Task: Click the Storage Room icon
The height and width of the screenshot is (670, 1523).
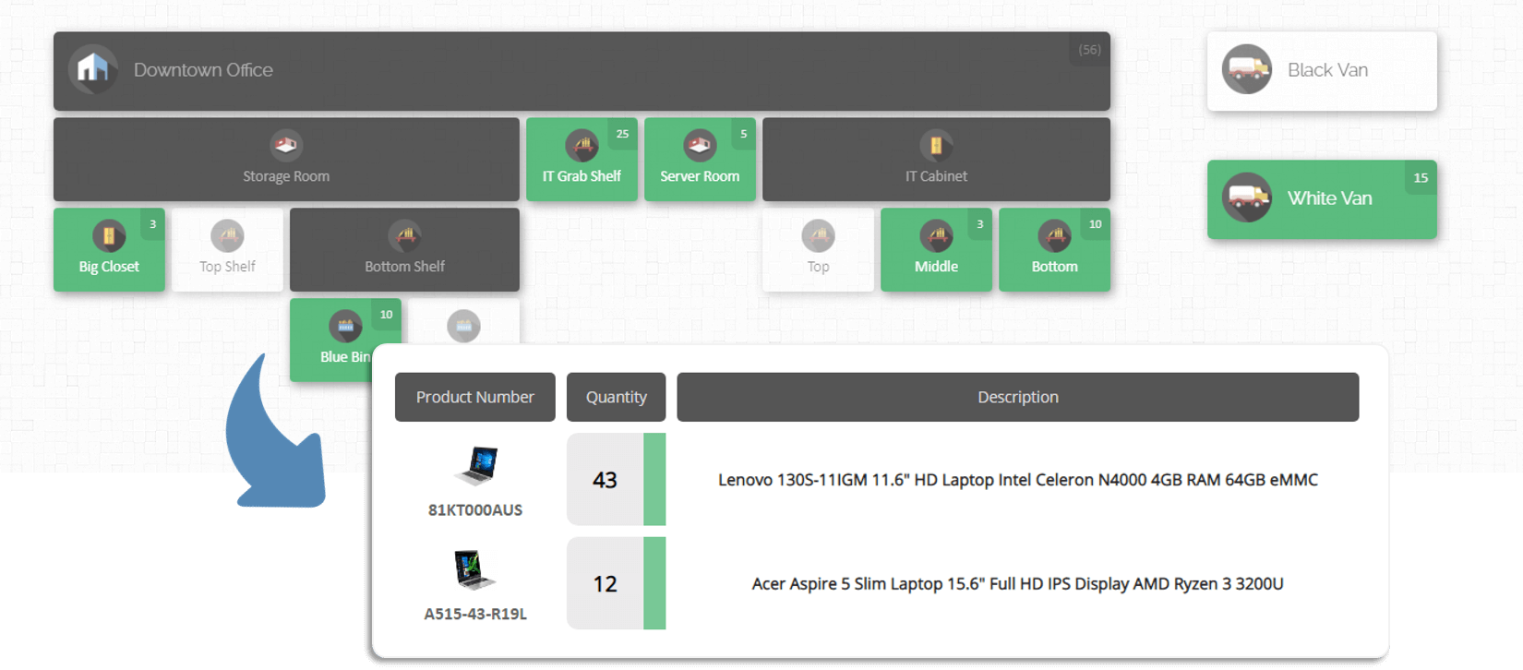Action: [x=286, y=145]
